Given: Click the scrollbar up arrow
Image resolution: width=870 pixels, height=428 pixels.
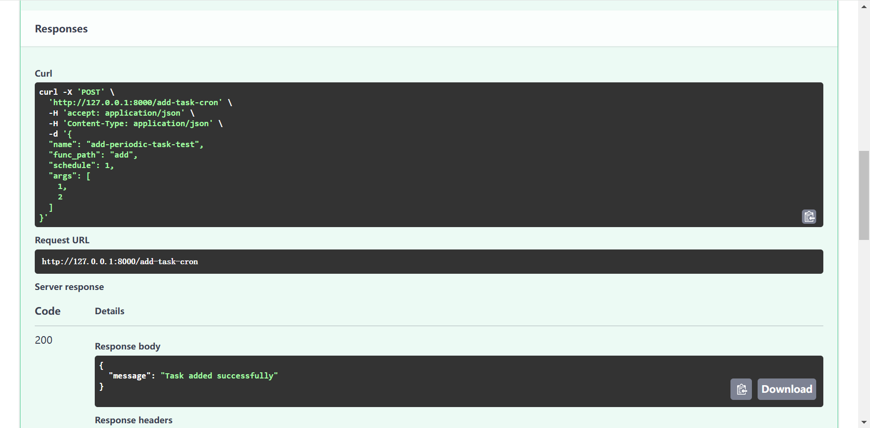Looking at the screenshot, I should [864, 6].
